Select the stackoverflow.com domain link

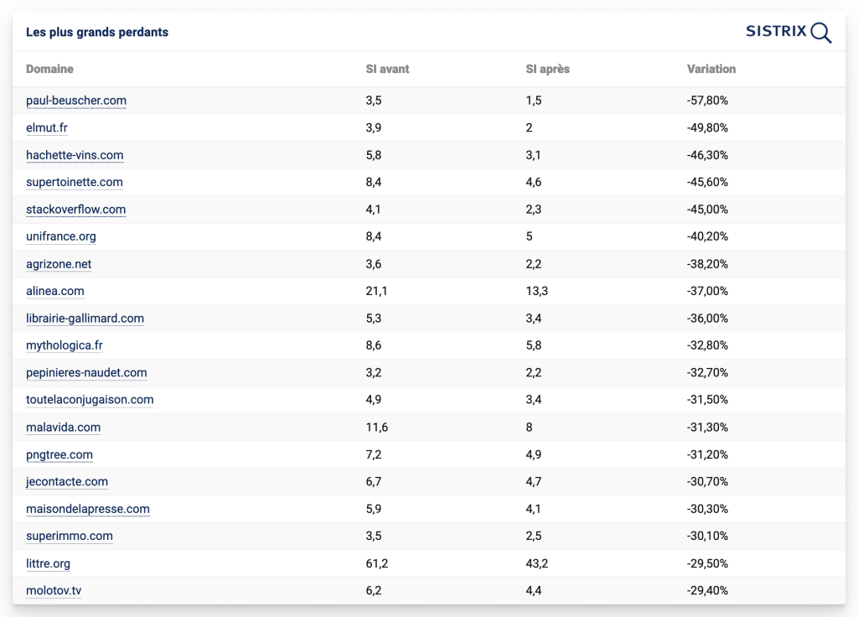tap(76, 210)
